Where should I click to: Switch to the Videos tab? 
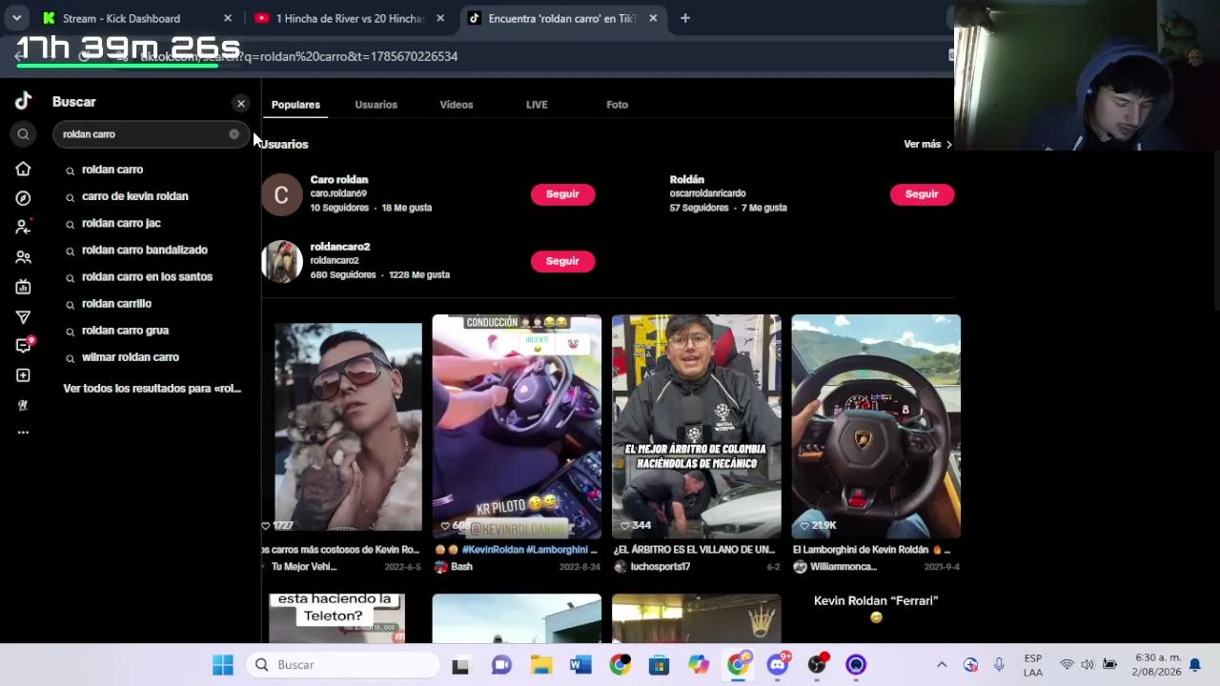click(456, 105)
